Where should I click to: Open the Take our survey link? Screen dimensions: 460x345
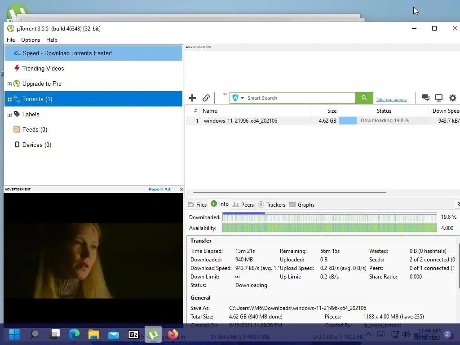click(x=391, y=100)
